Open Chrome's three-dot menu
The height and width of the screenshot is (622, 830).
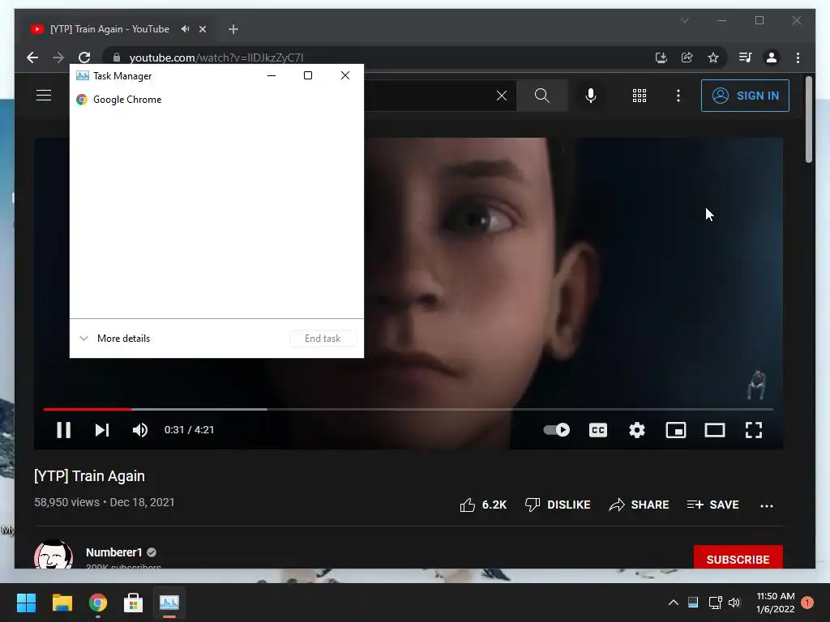pyautogui.click(x=798, y=58)
